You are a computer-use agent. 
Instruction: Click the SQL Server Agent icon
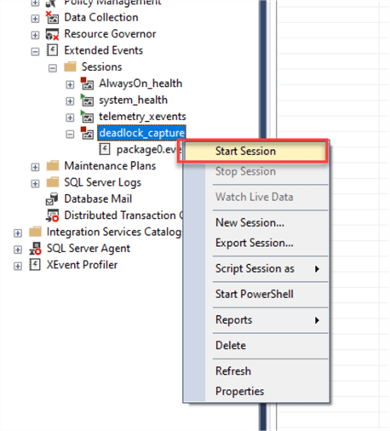click(x=35, y=249)
